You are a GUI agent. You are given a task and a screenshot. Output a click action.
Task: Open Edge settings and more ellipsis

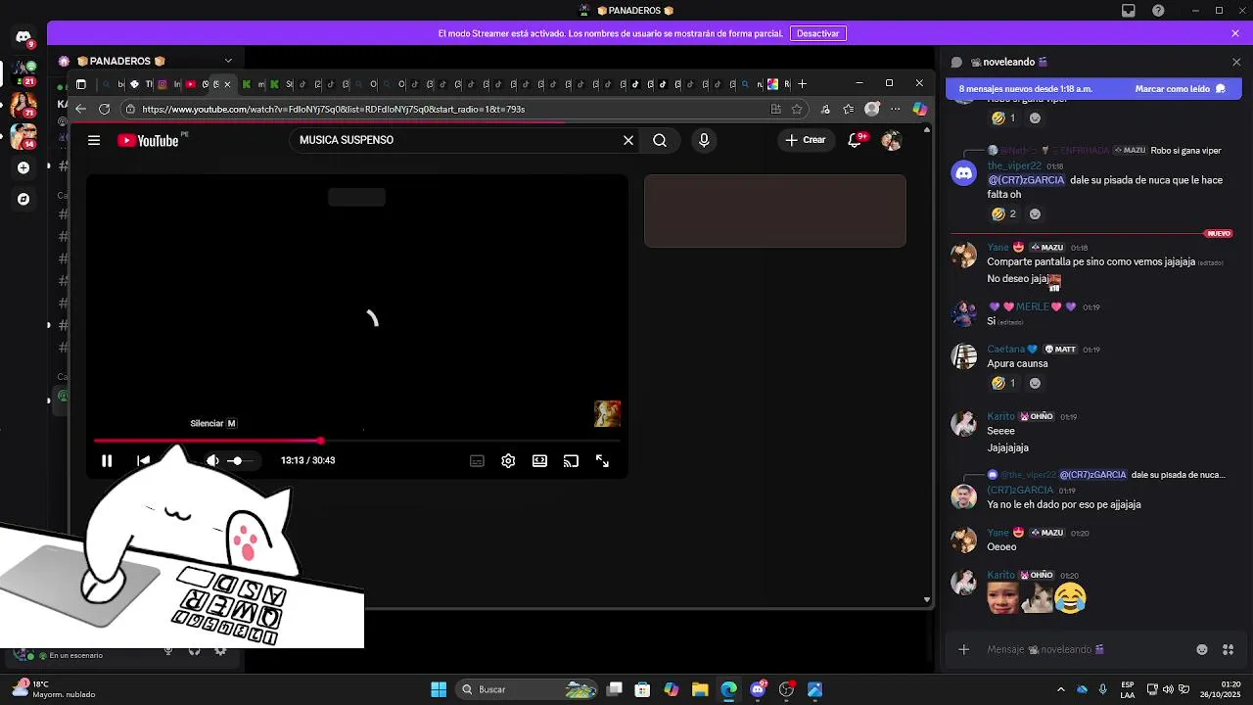895,109
